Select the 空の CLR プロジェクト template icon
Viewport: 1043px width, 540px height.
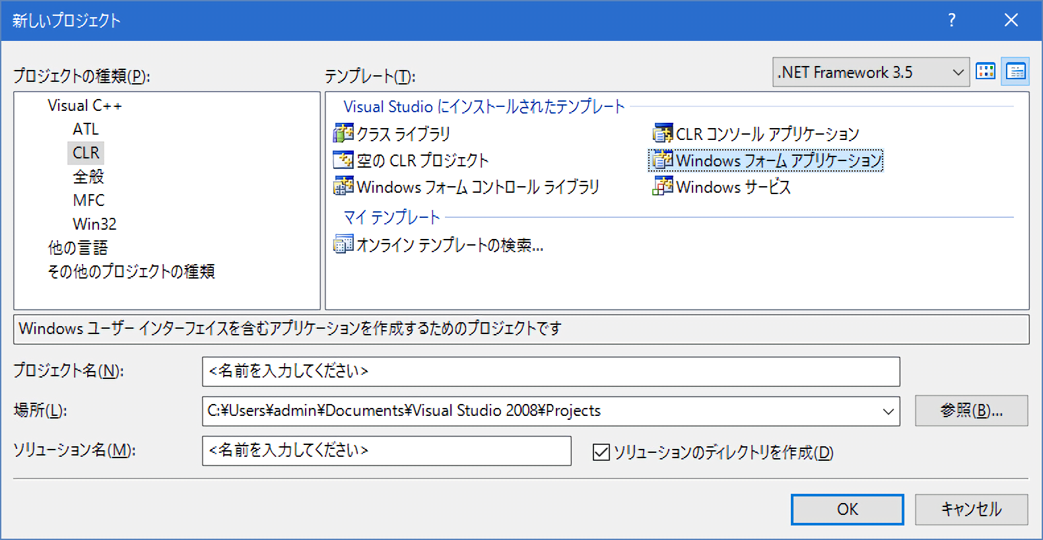pos(343,160)
